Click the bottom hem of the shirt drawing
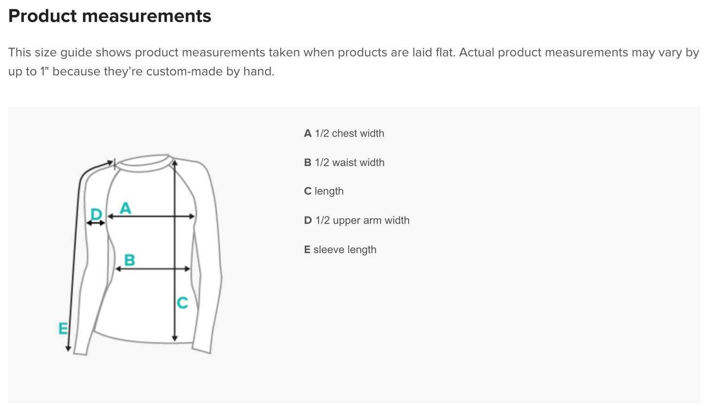 [x=141, y=340]
